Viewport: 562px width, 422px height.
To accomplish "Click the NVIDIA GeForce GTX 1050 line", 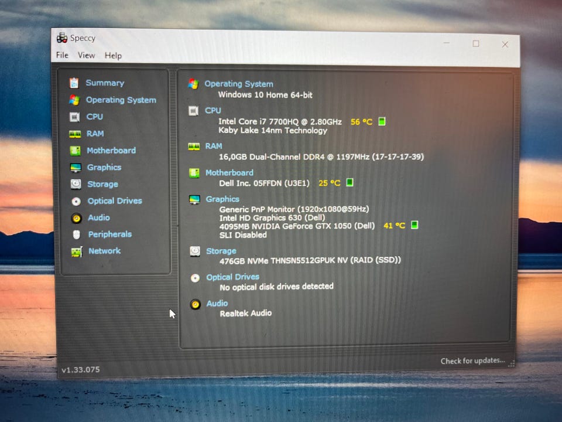I will [x=297, y=226].
